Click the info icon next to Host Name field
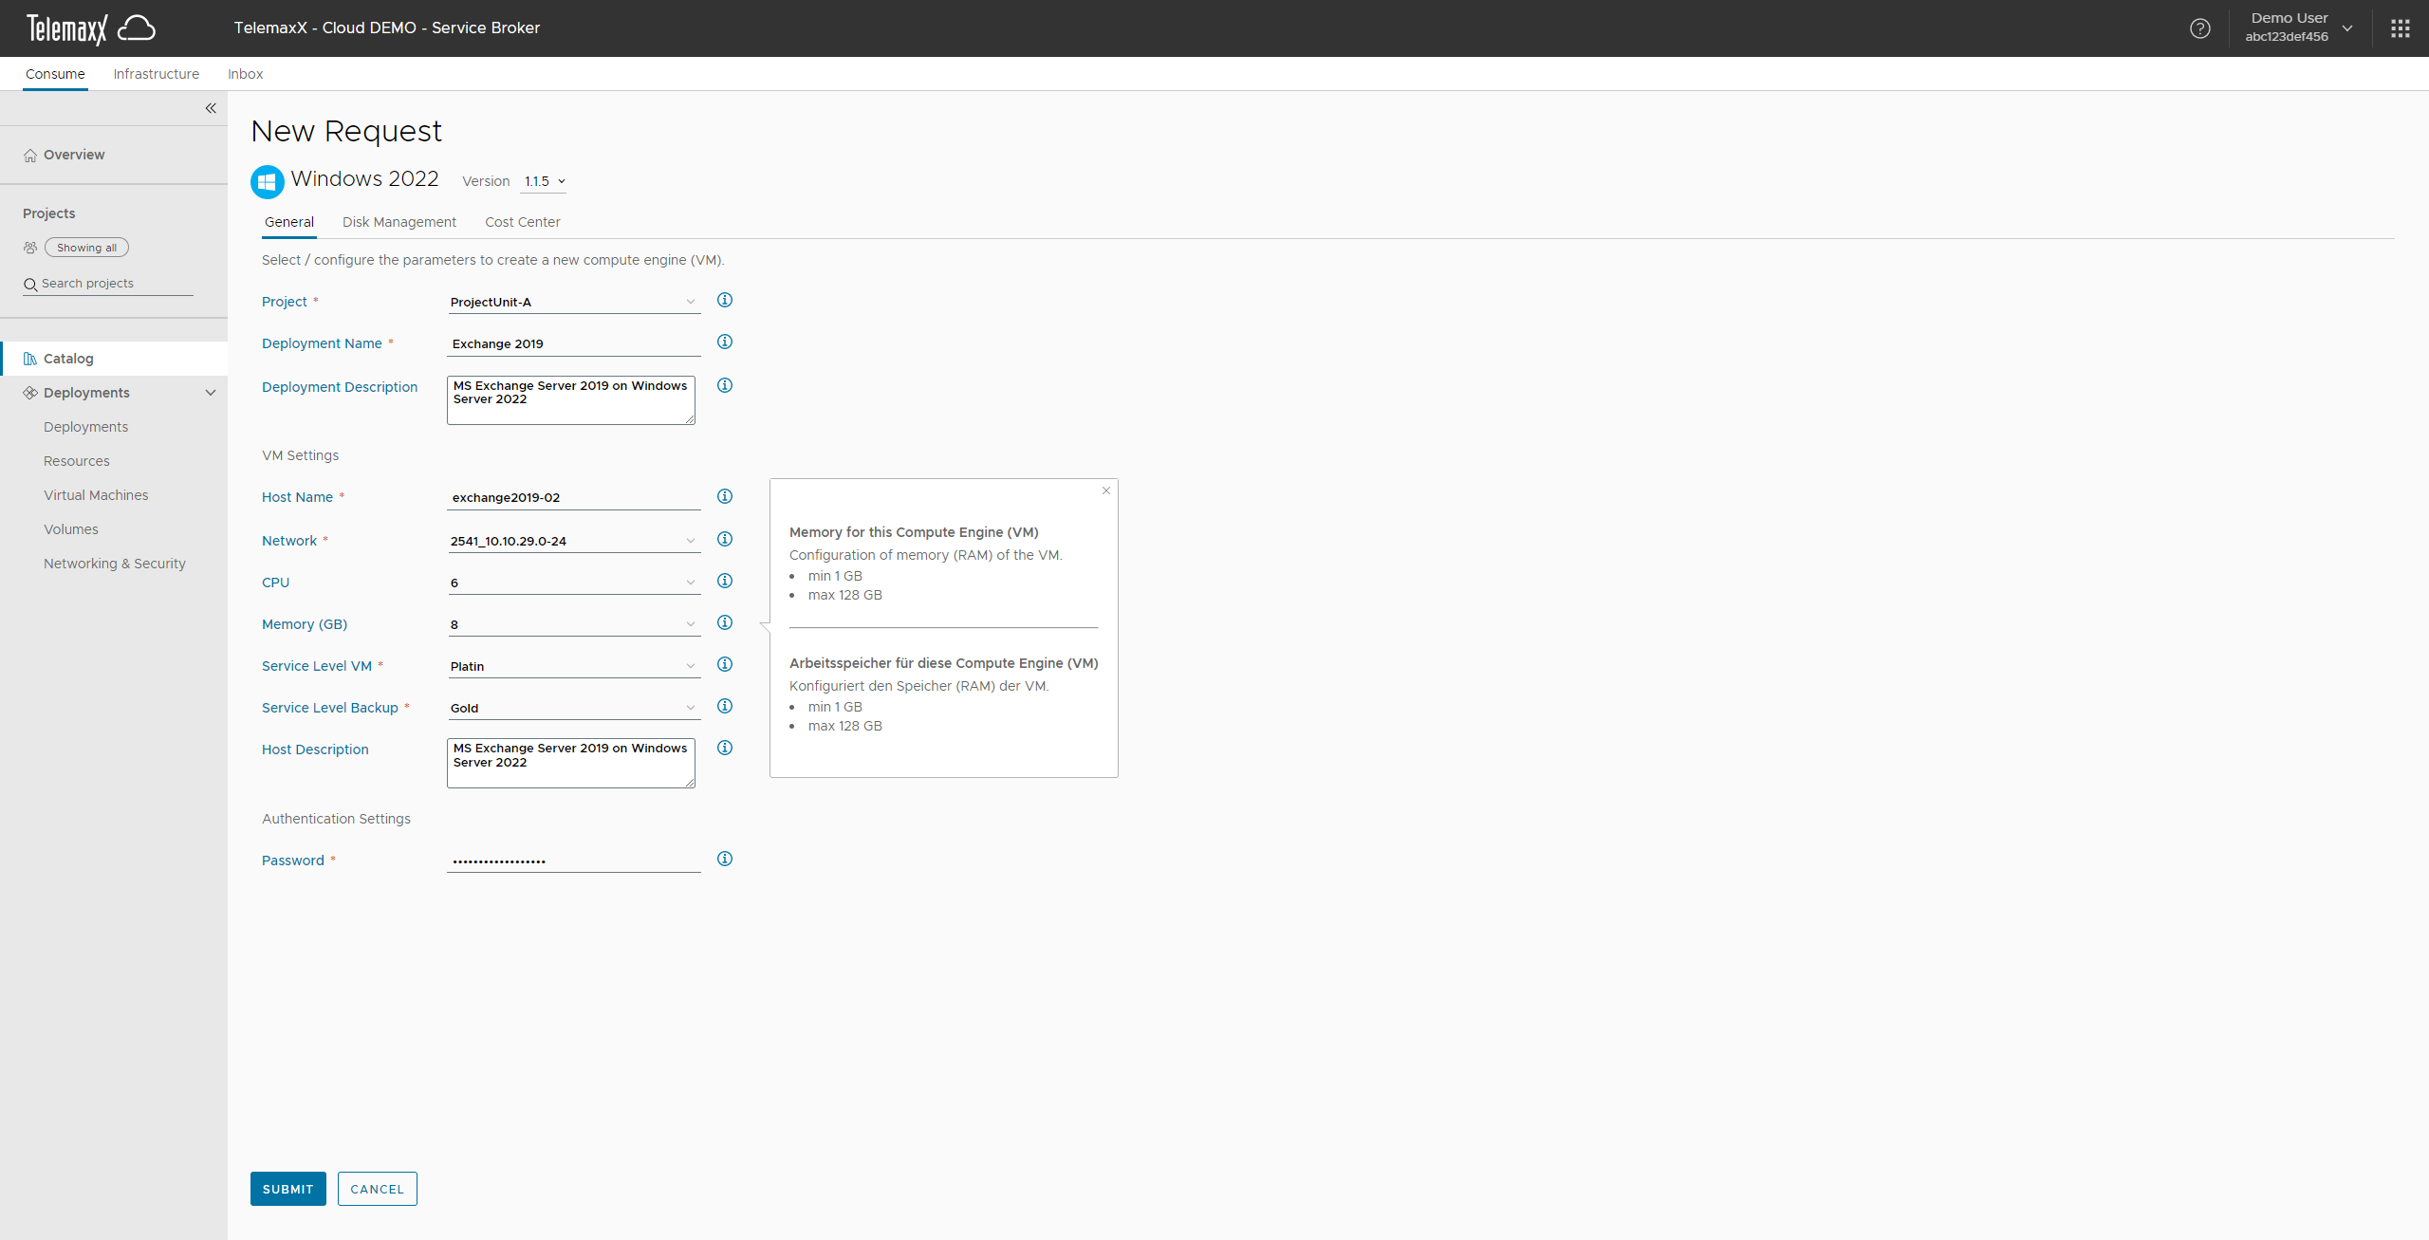The image size is (2429, 1240). [726, 496]
